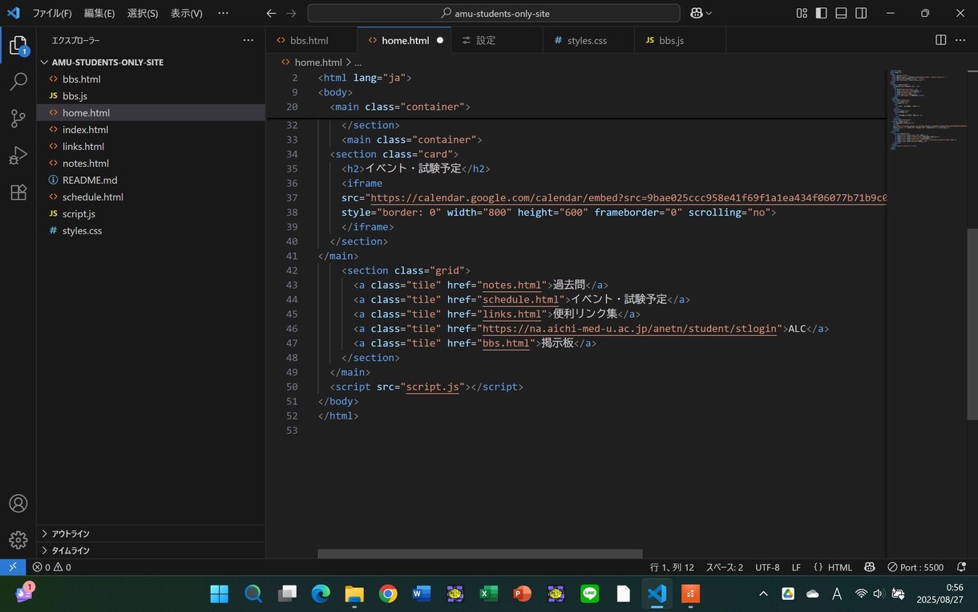Open notifications bell in status bar
978x612 pixels.
[961, 567]
